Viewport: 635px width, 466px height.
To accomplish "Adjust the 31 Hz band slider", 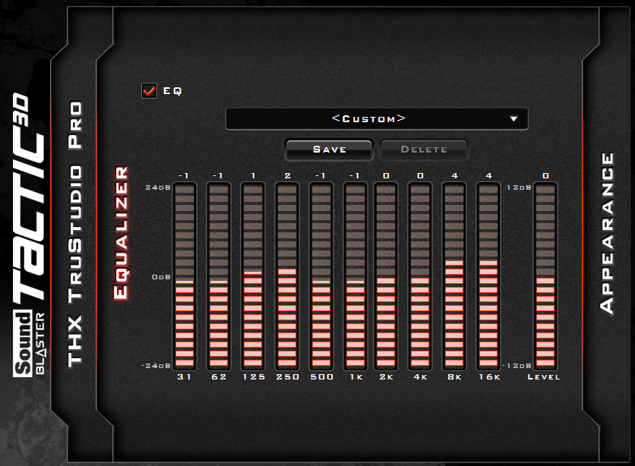I will point(185,276).
